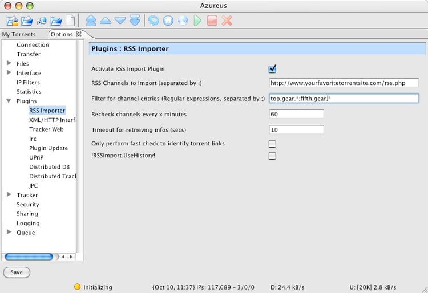This screenshot has width=428, height=293.
Task: Select Statistics in options tree
Action: point(29,92)
